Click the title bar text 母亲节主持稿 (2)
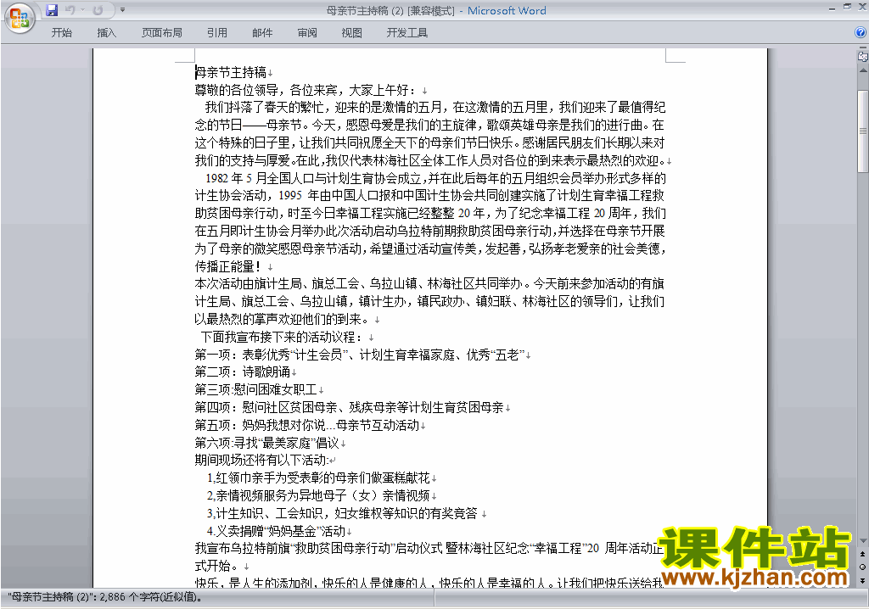Screen dimensions: 869x609 point(367,10)
